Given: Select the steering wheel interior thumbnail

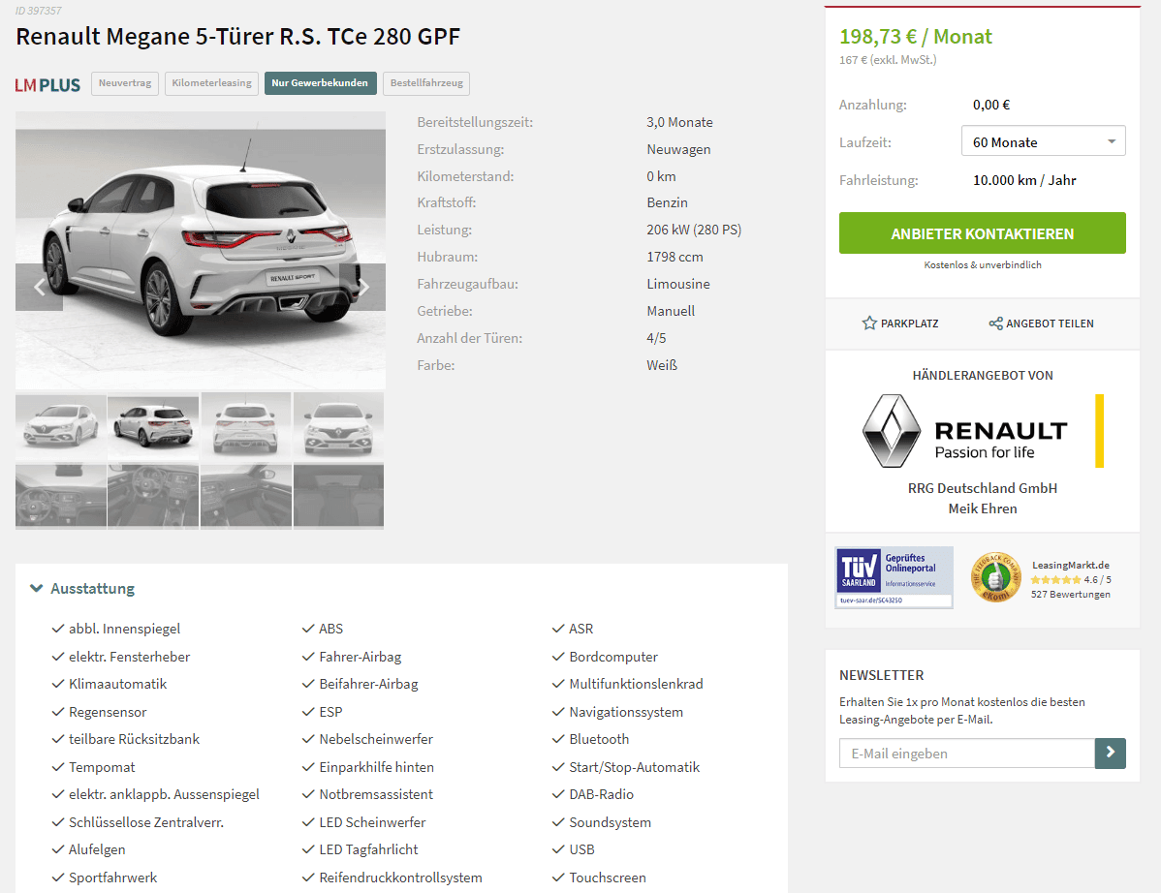Looking at the screenshot, I should click(153, 496).
